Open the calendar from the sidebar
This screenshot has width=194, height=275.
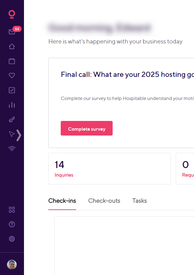(x=12, y=61)
